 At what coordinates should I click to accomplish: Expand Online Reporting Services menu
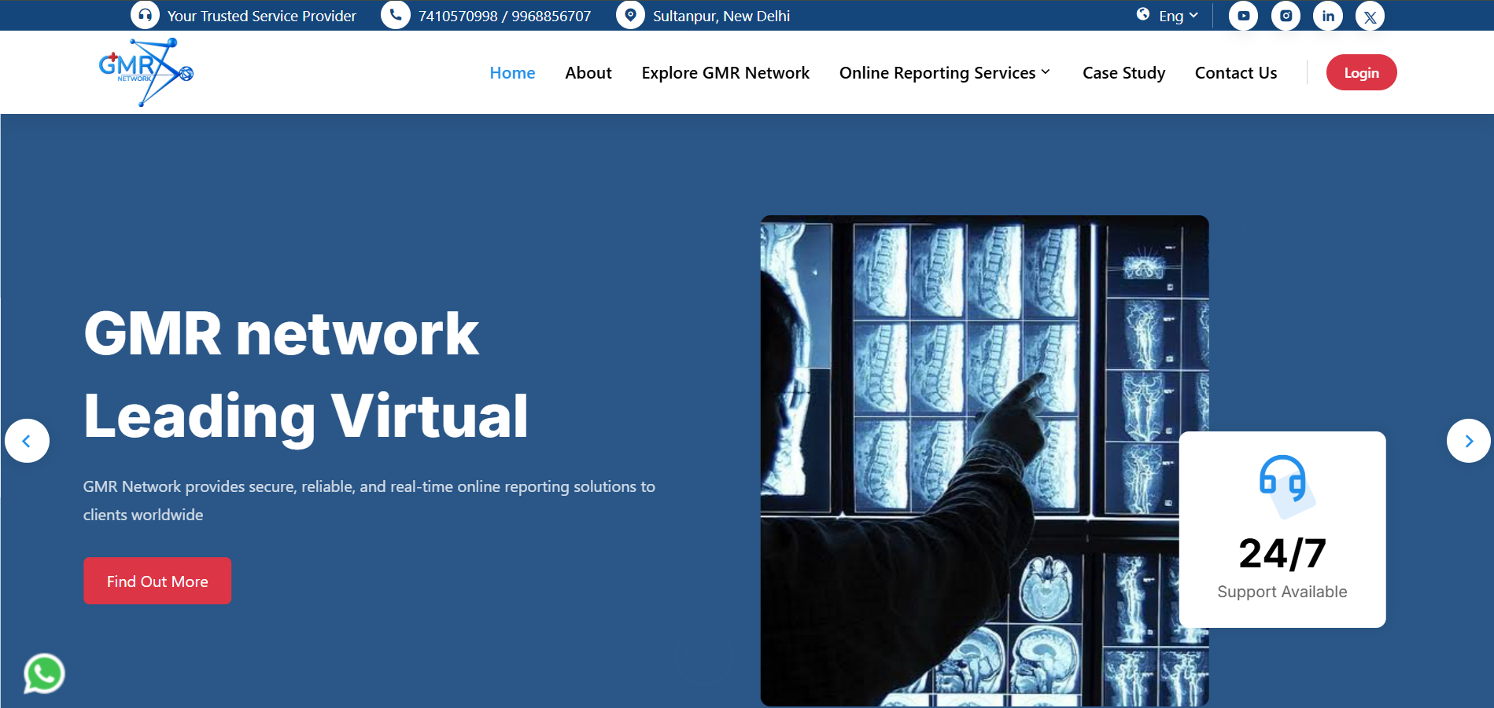944,73
